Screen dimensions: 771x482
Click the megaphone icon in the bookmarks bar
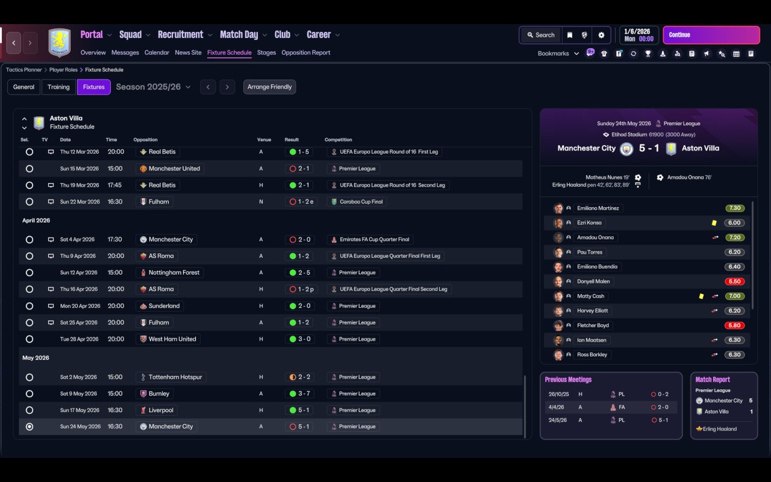click(x=707, y=54)
